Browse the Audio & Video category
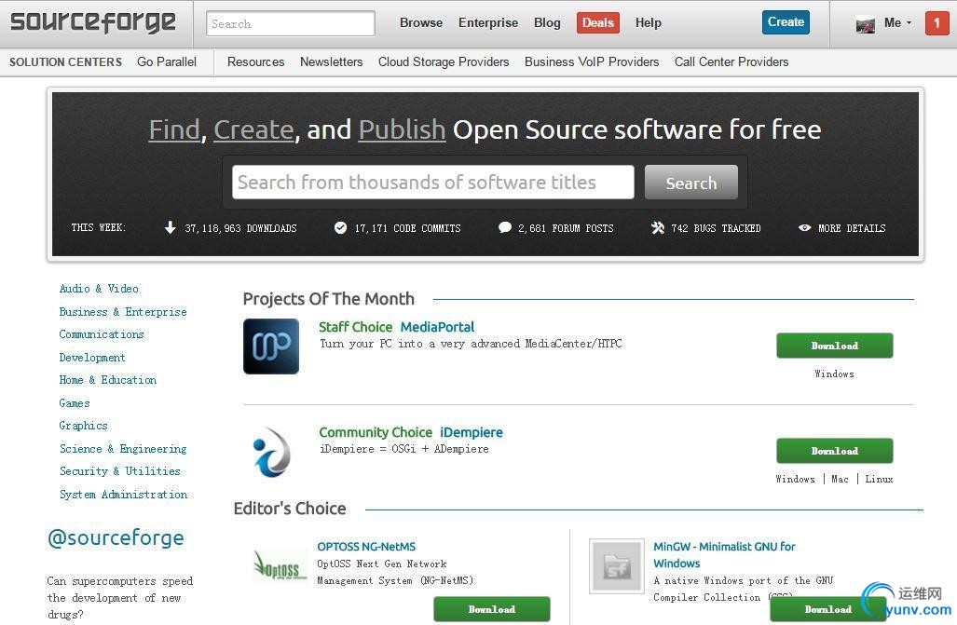Viewport: 957px width, 625px height. 99,288
